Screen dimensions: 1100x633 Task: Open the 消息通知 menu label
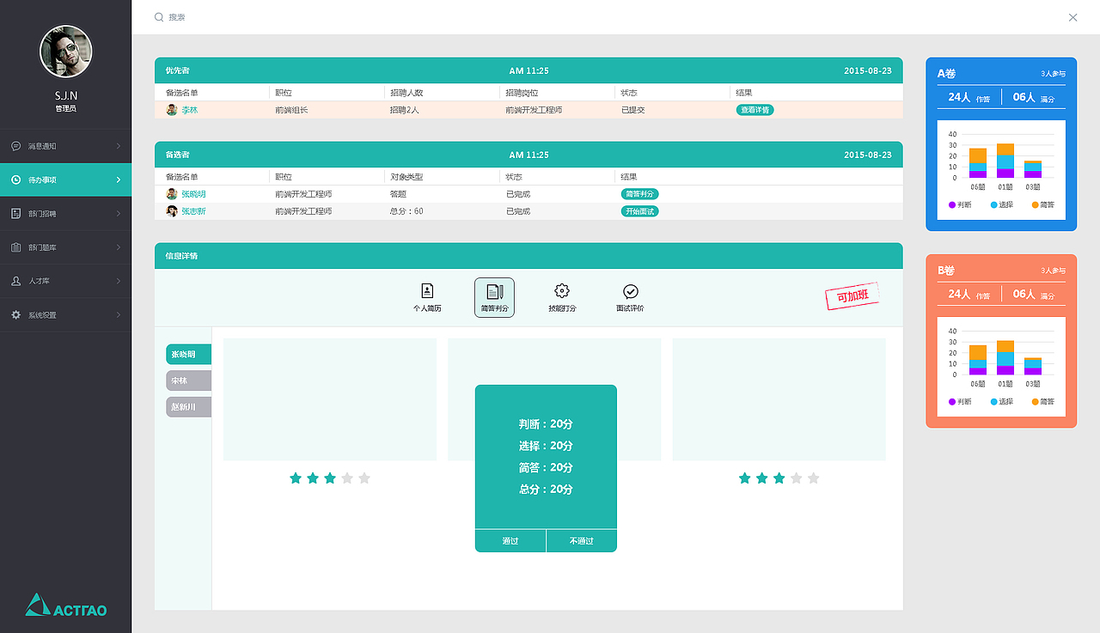[x=42, y=146]
